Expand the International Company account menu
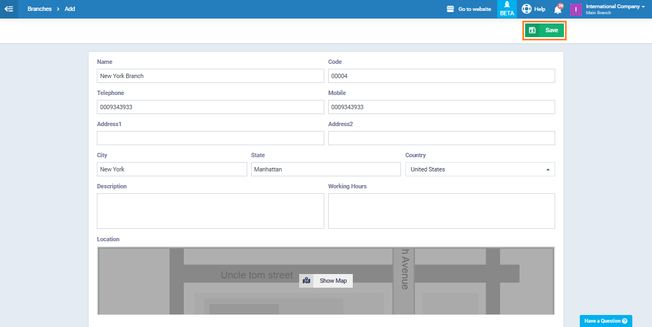Screen dimensions: 652x327 coord(615,9)
